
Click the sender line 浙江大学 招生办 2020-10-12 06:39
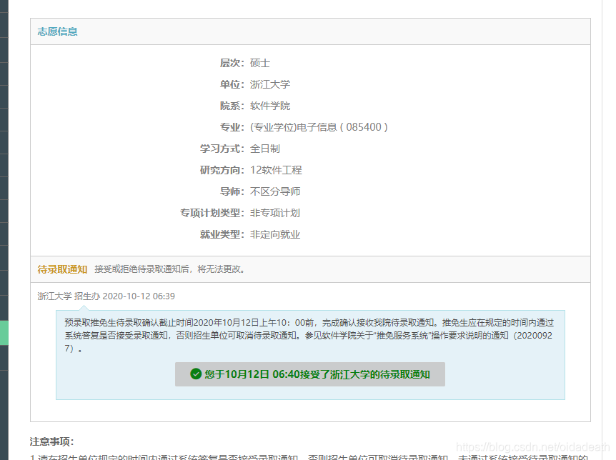[x=106, y=296]
